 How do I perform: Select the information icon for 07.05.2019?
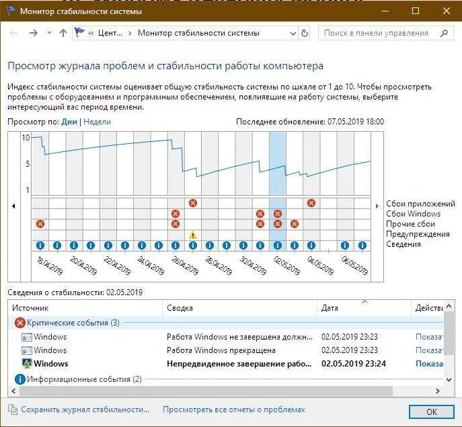click(x=362, y=245)
